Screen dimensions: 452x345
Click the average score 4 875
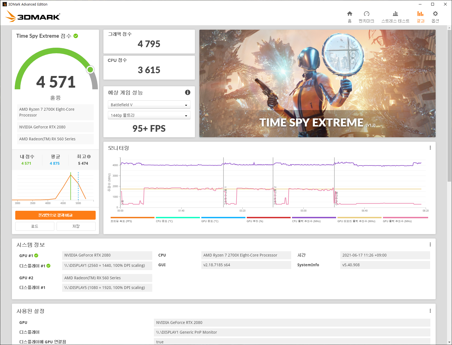[x=55, y=163]
